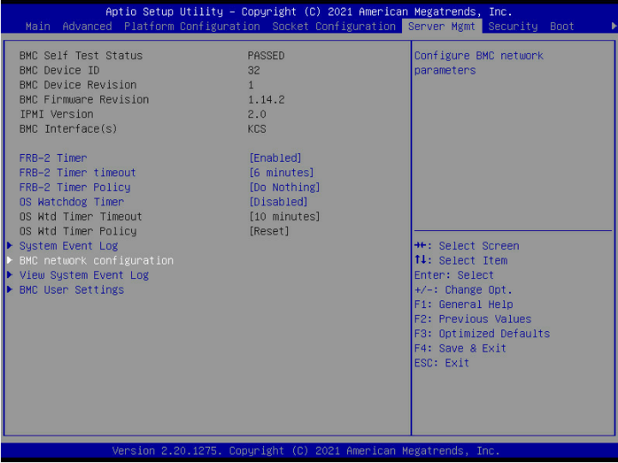This screenshot has width=618, height=463.
Task: Click the arrow icon beside BMC User Settings
Action: coord(9,289)
